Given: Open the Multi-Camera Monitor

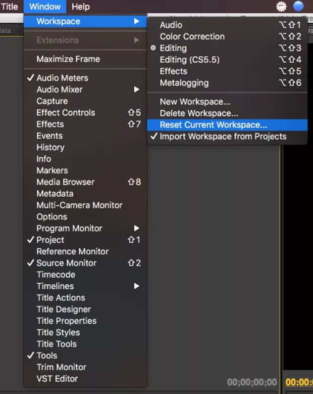Looking at the screenshot, I should click(85, 205).
